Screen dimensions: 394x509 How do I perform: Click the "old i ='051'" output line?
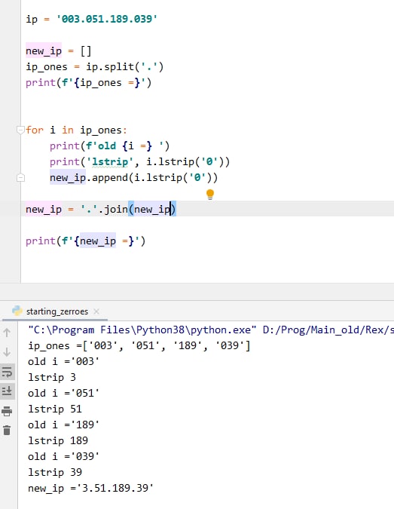pos(63,393)
